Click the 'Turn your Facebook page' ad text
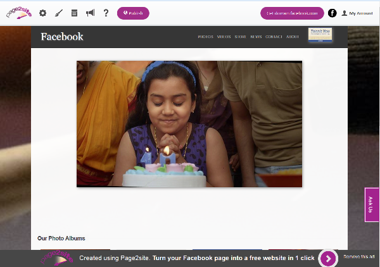Image resolution: width=380 pixels, height=267 pixels. click(x=233, y=258)
